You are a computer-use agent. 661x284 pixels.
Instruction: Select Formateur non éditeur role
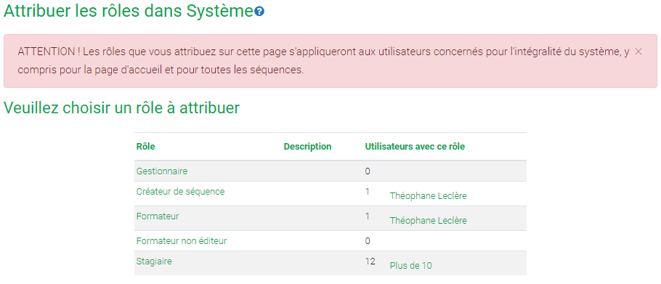point(182,241)
